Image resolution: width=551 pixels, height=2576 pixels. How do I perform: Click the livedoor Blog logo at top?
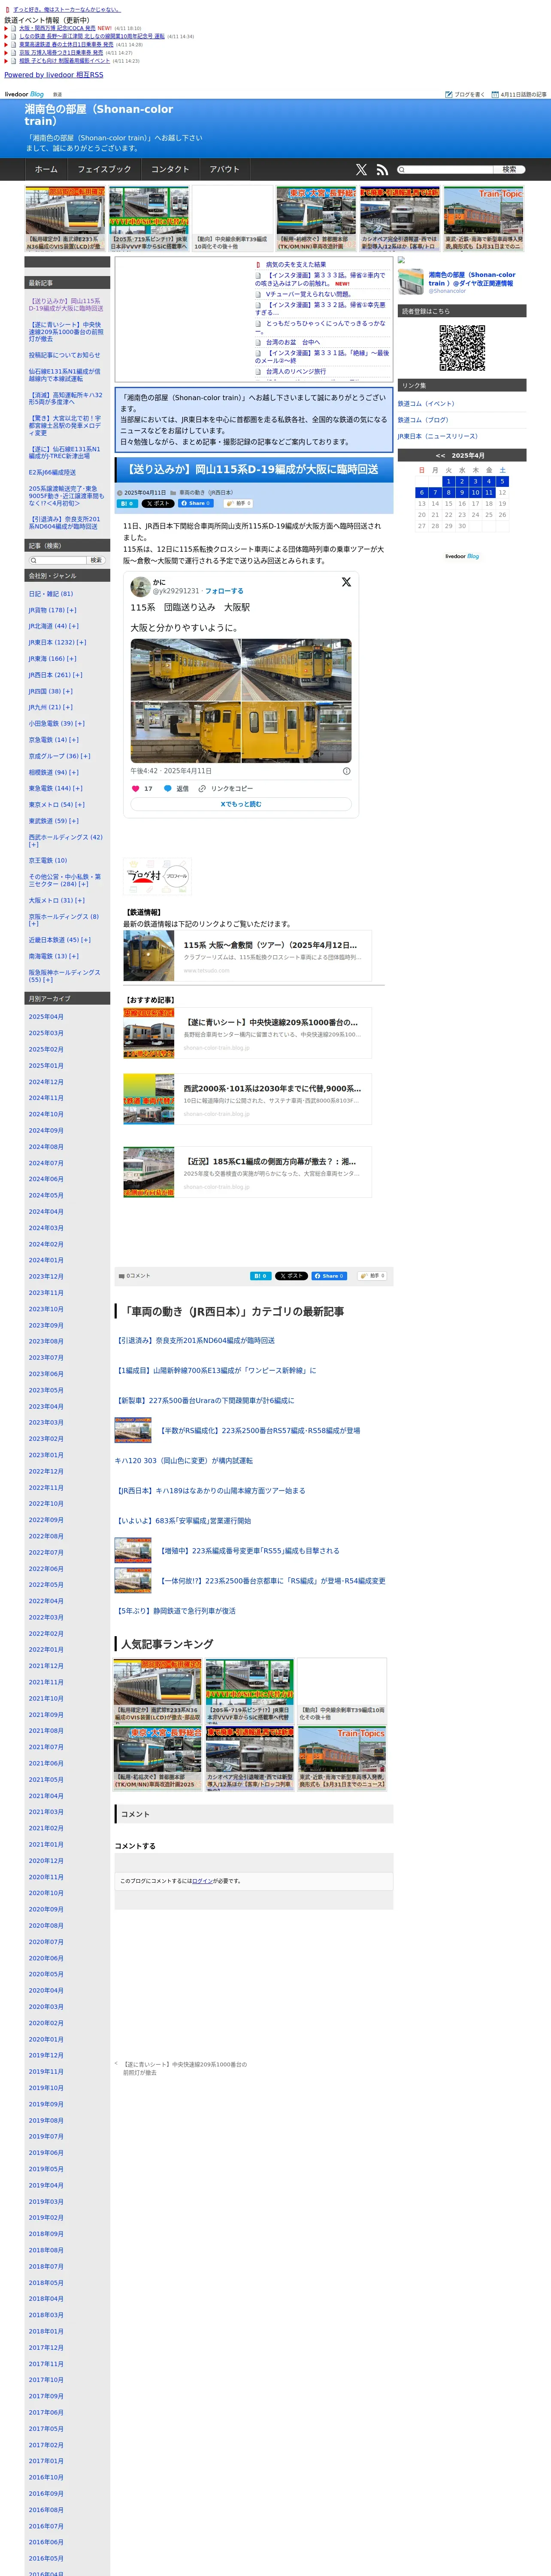pos(24,94)
